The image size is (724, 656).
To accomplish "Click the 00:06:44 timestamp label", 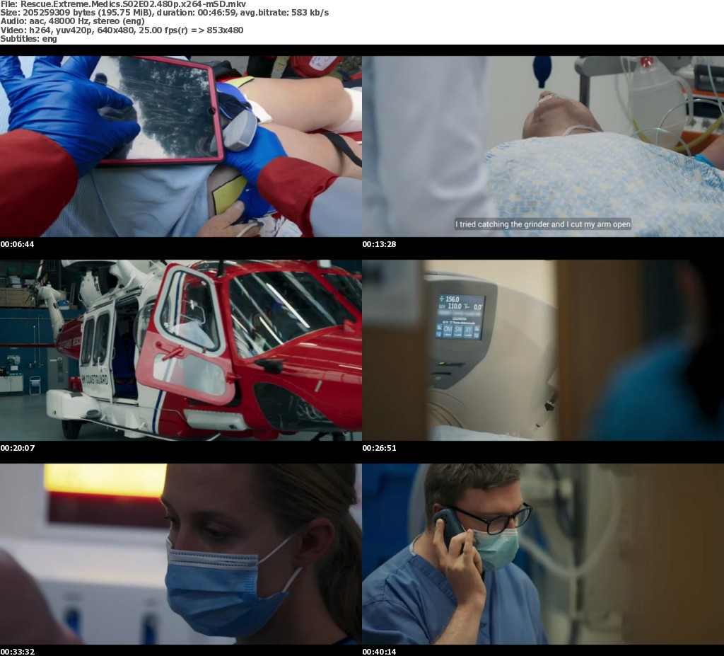I will [18, 244].
